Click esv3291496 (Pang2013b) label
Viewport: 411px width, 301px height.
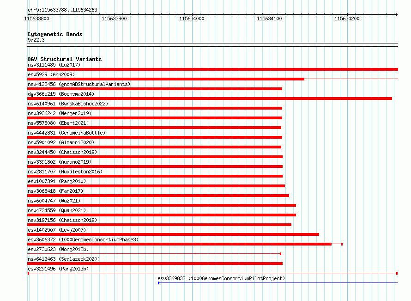coord(58,269)
